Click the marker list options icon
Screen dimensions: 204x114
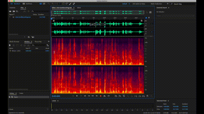pos(48,45)
